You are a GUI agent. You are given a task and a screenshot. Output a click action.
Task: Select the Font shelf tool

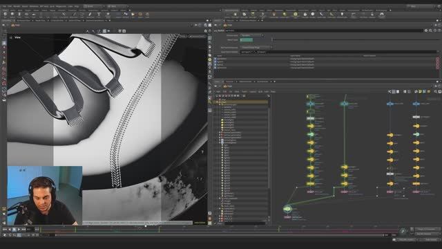click(99, 15)
